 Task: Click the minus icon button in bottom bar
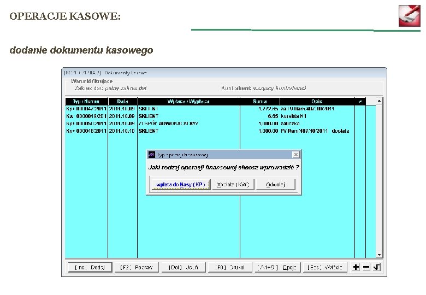pos(366,267)
